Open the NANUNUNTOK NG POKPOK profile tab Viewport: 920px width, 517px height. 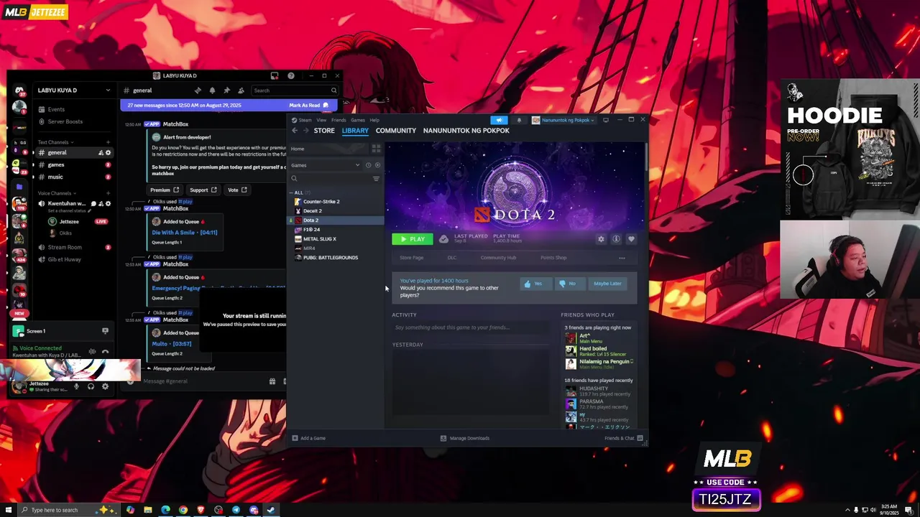466,131
